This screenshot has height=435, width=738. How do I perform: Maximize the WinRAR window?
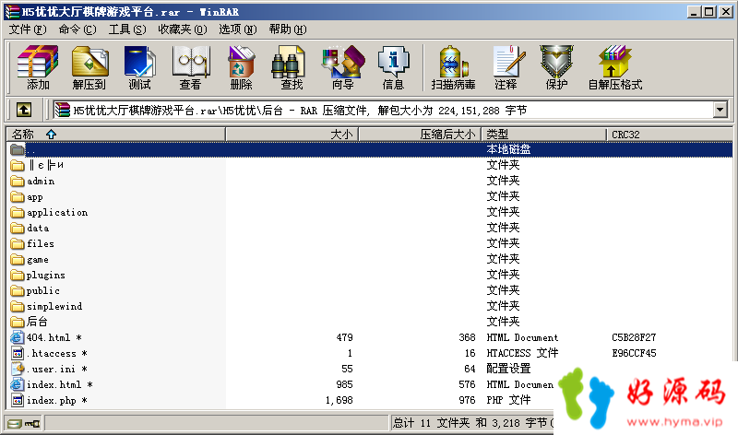click(x=708, y=12)
